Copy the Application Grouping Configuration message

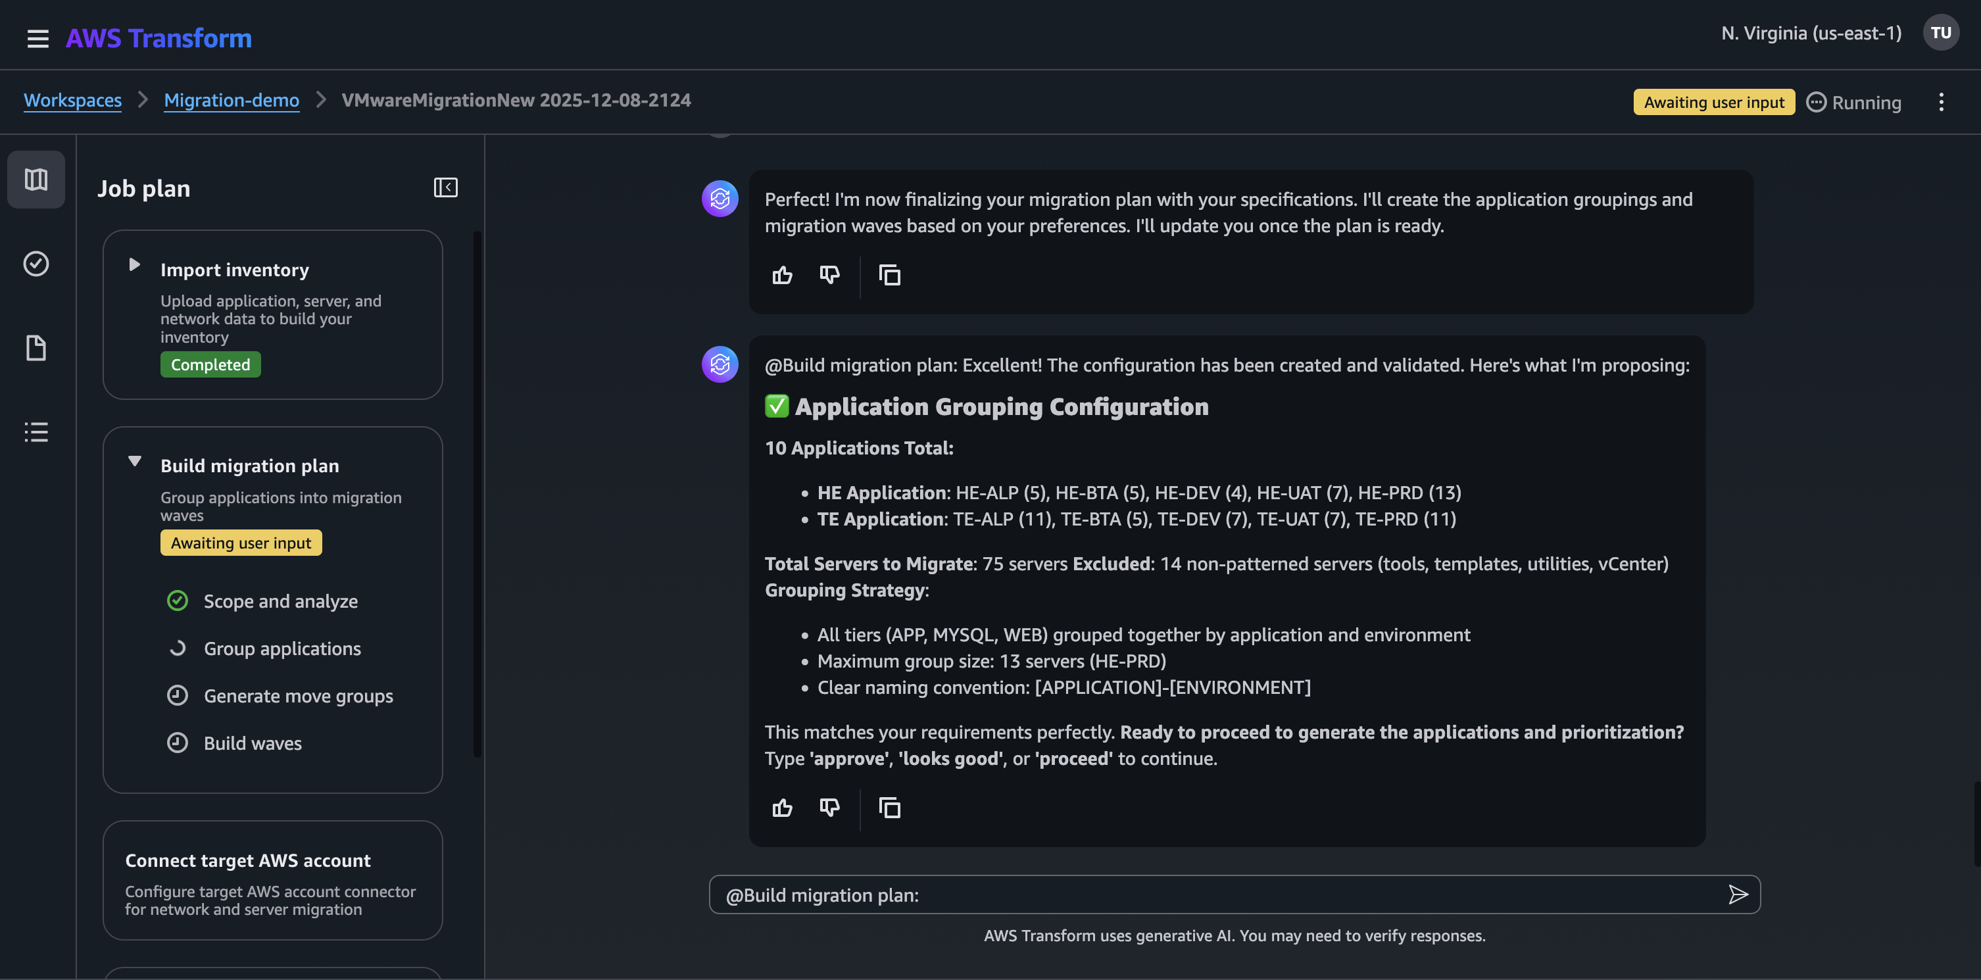point(889,808)
